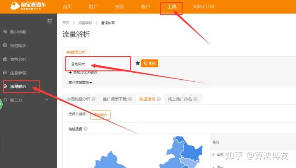The height and width of the screenshot is (168, 296).
Task: Focus the keyword input containing 雪地靴女
Action: (98, 64)
